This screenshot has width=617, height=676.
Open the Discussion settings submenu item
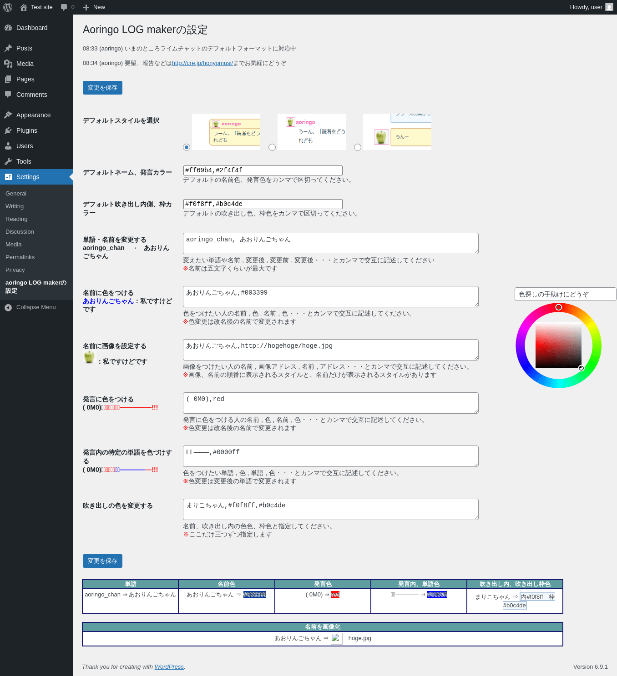[20, 232]
